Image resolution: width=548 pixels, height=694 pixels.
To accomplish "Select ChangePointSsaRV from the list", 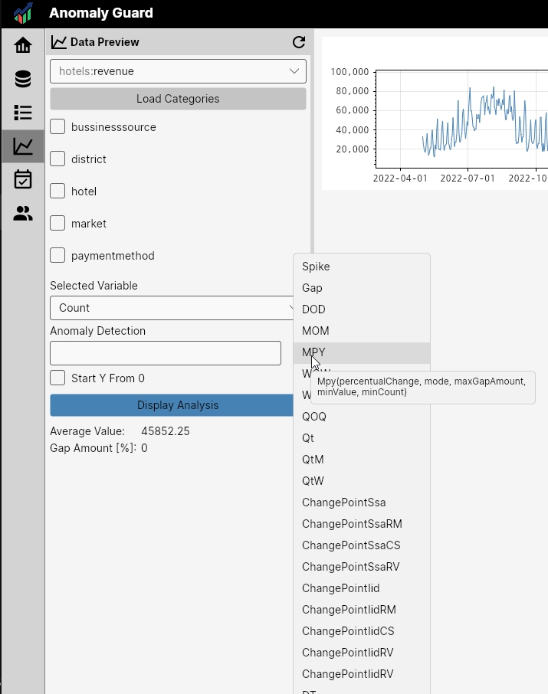I will pyautogui.click(x=362, y=567).
